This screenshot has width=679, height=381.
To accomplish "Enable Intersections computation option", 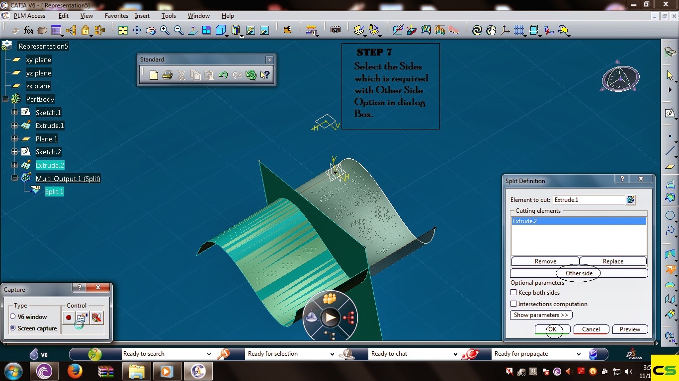I will coord(513,304).
